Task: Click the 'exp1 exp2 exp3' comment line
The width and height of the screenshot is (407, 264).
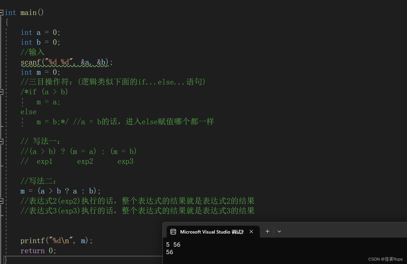Action: (77, 161)
